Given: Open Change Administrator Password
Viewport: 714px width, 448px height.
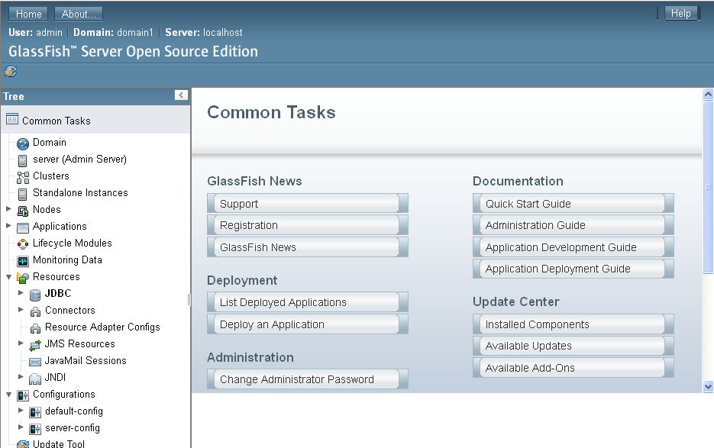Looking at the screenshot, I should (x=308, y=379).
